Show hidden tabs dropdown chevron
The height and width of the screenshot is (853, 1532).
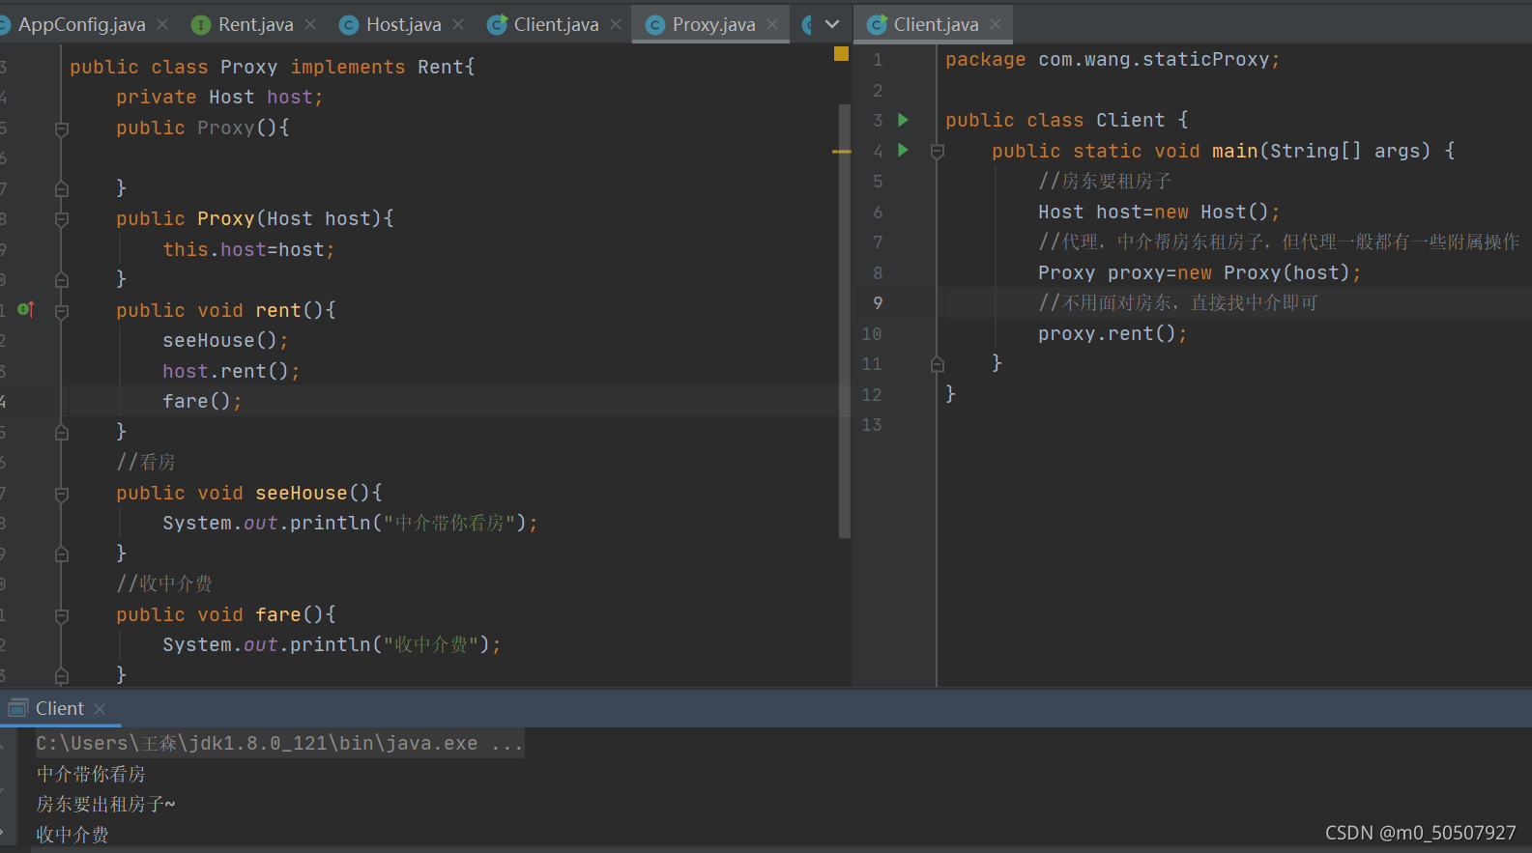tap(832, 24)
